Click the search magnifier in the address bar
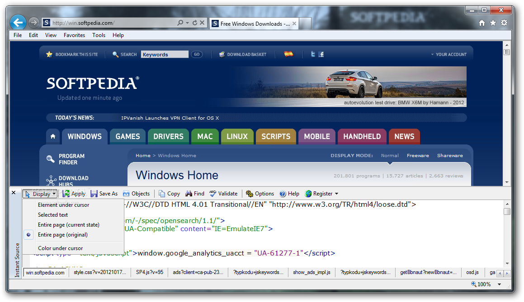 [x=180, y=23]
